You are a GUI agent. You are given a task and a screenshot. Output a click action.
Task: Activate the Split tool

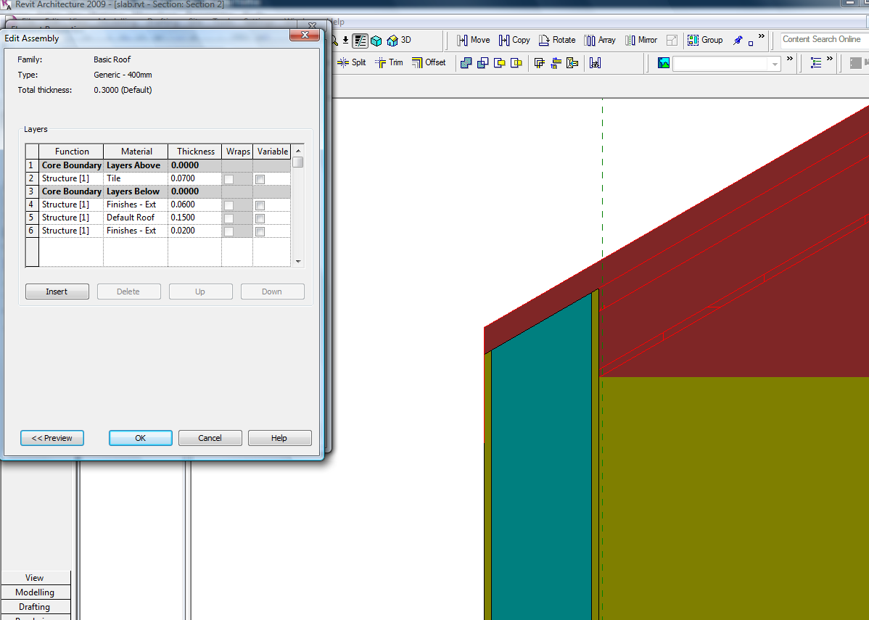tap(352, 62)
